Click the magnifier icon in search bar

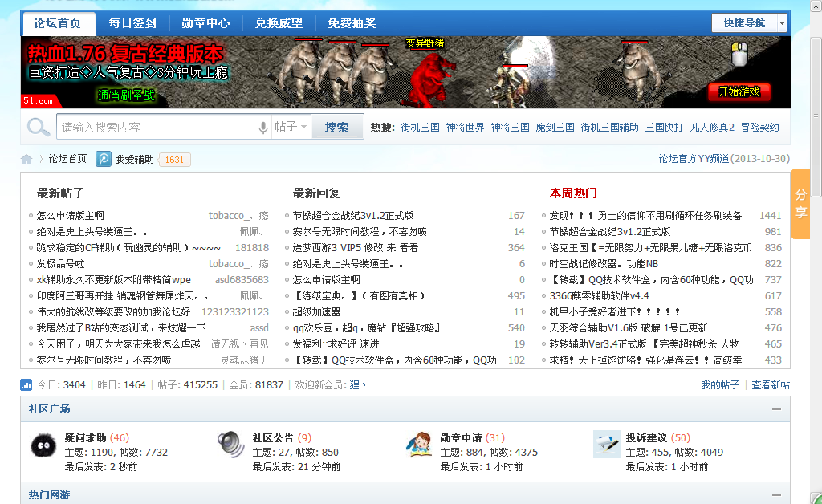click(38, 128)
